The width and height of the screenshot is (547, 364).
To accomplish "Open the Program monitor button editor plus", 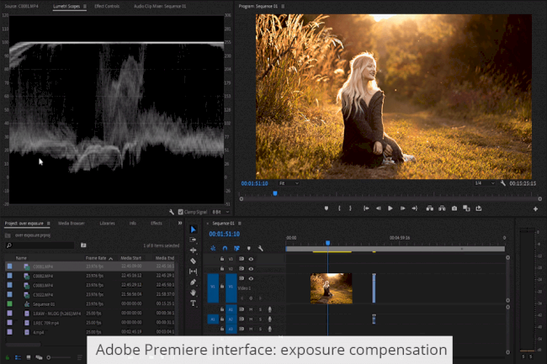I will pyautogui.click(x=535, y=208).
